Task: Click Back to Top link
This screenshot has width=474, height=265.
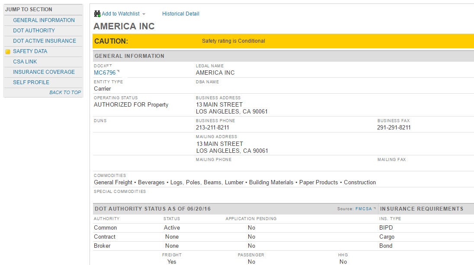Action: point(65,92)
